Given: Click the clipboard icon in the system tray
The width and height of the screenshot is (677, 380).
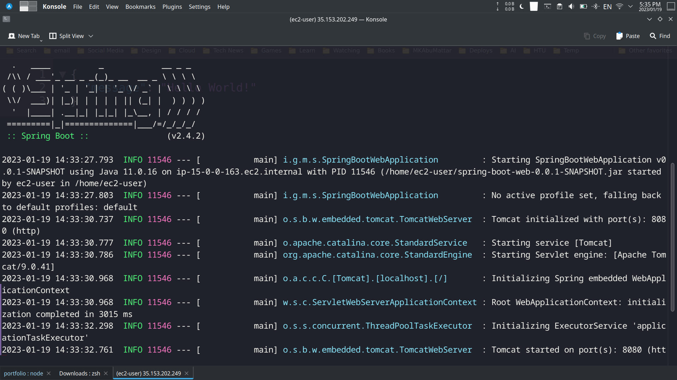Looking at the screenshot, I should click(x=560, y=6).
